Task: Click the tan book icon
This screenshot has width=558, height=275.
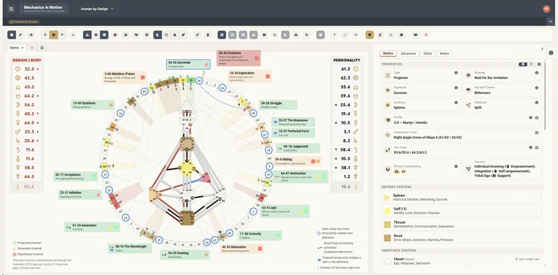Action: [x=370, y=35]
